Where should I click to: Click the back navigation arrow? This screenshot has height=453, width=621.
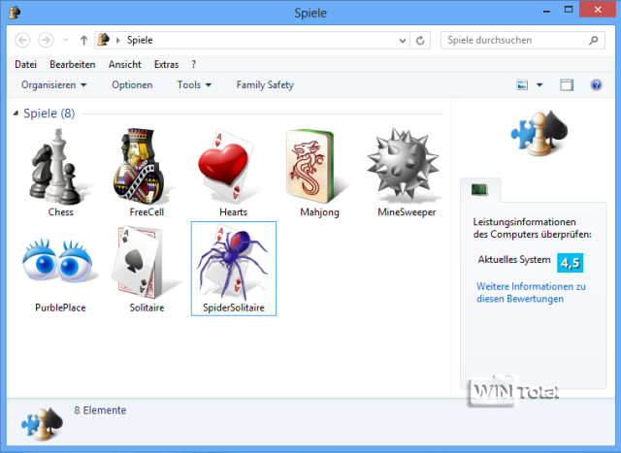coord(22,40)
